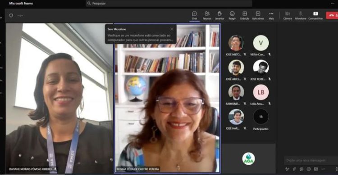Expand more chat compose options ellipsis

click(323, 169)
